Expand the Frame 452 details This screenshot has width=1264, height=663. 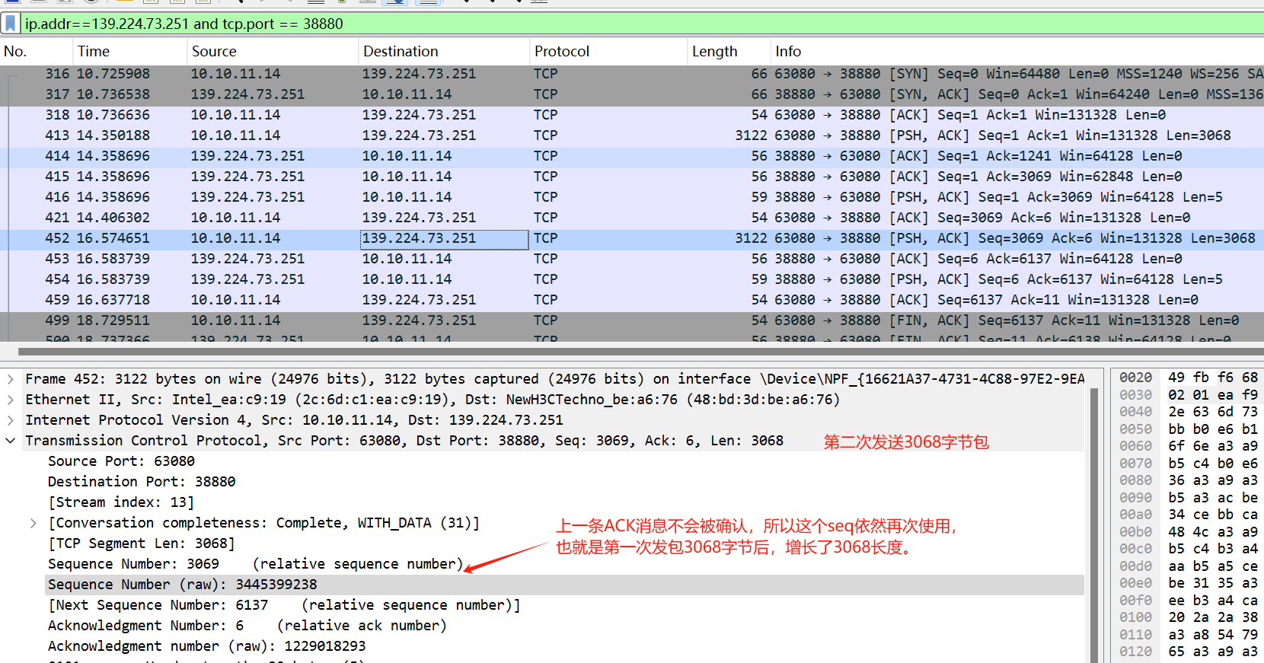point(10,379)
